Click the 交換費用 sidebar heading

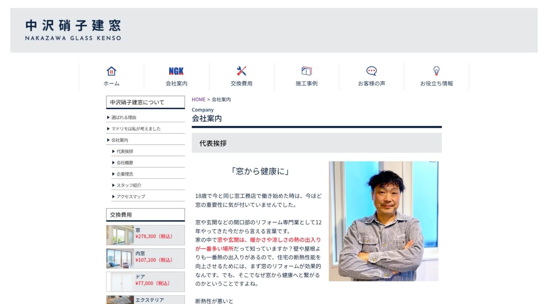(145, 215)
